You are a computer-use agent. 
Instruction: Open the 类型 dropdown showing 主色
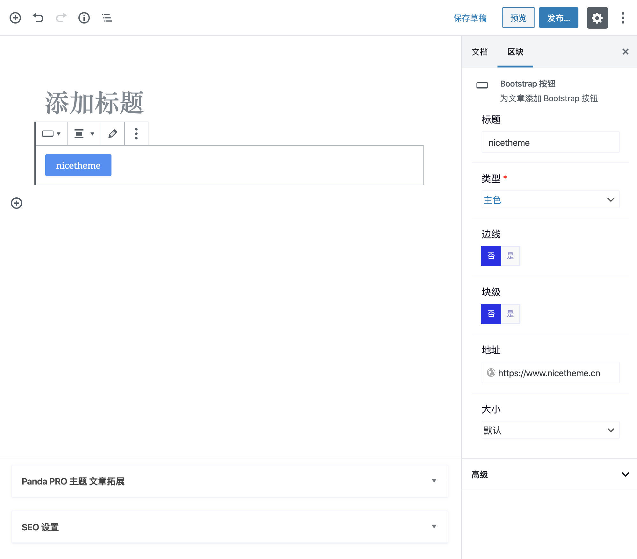[x=550, y=200]
